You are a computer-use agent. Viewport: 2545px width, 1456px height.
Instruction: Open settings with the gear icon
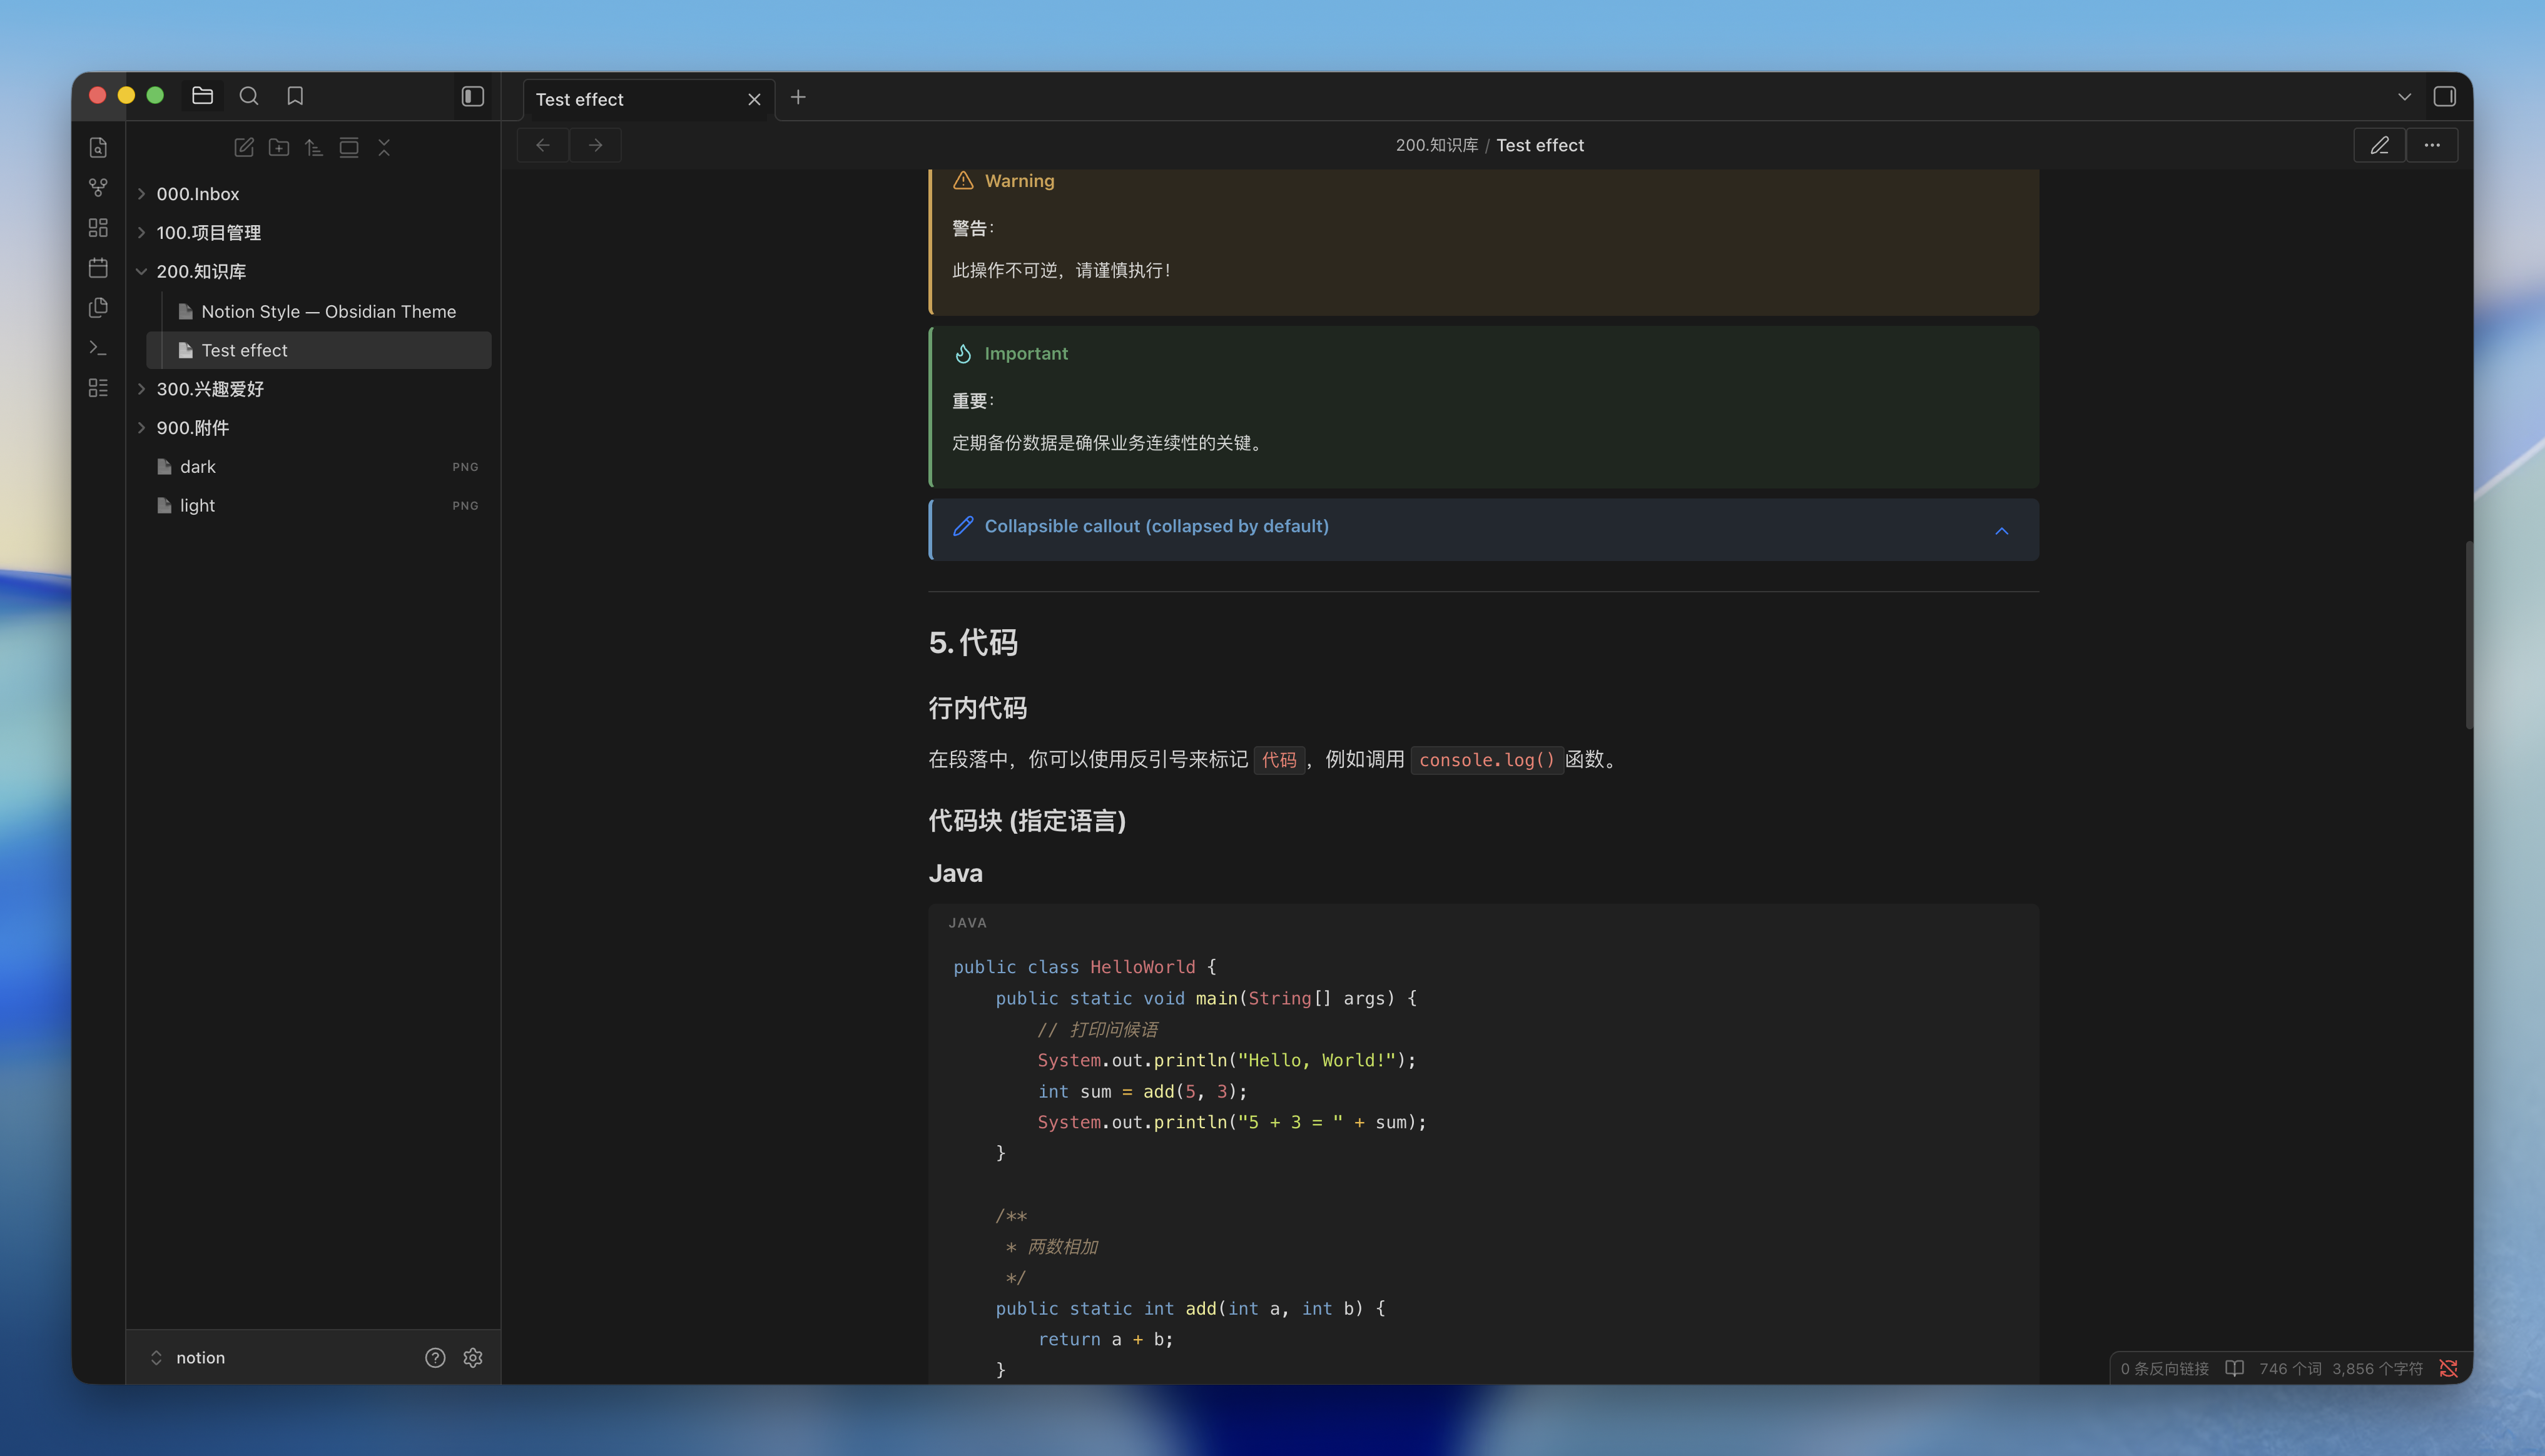[x=473, y=1358]
